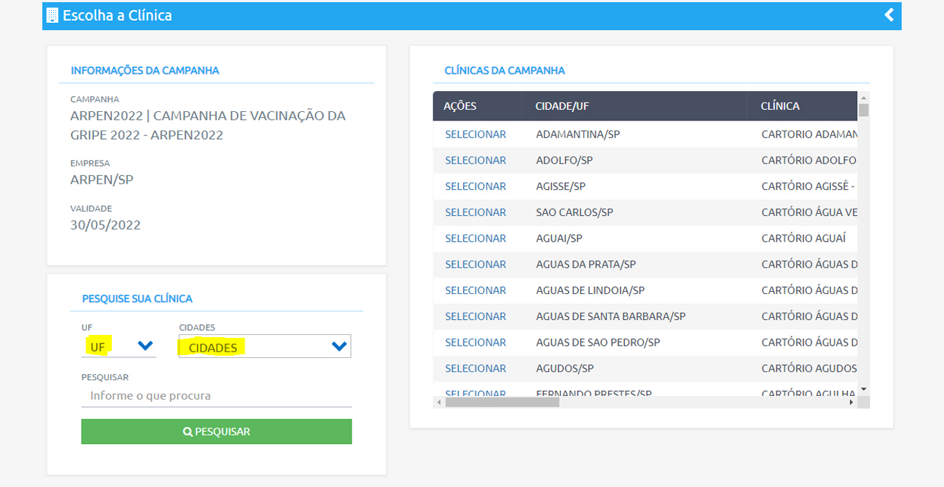Select the AGUDOS/SP clinic
This screenshot has width=944, height=487.
[x=475, y=369]
